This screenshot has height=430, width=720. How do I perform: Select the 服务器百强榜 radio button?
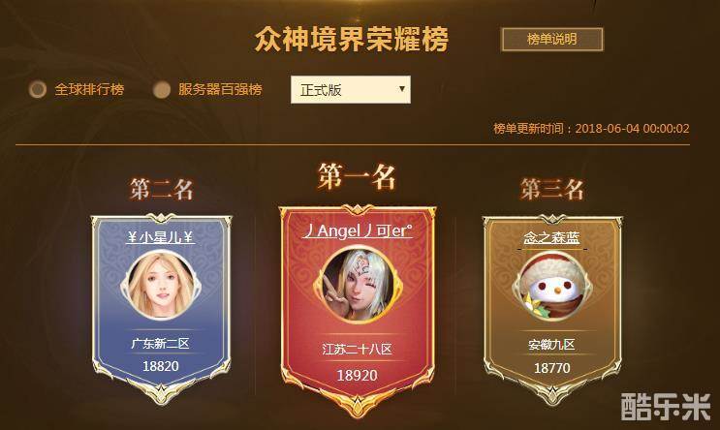[161, 89]
